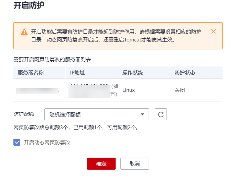Click the 开启防护 dialog title
The image size is (236, 183).
coord(29,6)
